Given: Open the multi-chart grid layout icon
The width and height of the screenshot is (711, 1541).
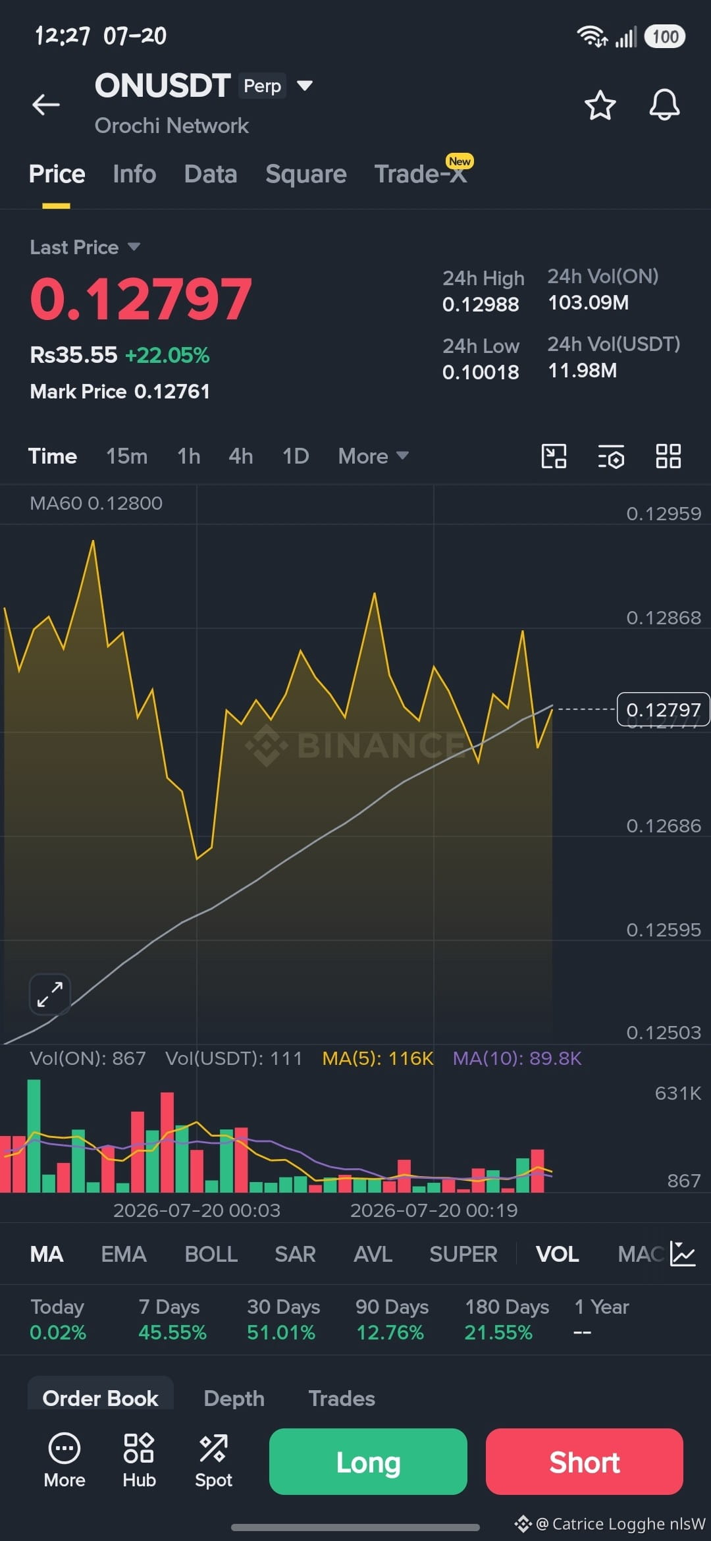Looking at the screenshot, I should click(x=668, y=456).
